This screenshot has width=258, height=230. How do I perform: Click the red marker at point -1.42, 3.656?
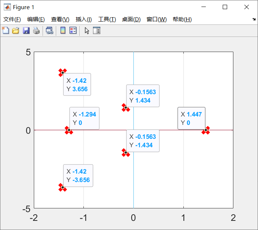point(62,73)
